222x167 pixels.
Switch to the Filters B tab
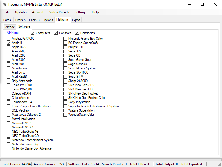34,20
